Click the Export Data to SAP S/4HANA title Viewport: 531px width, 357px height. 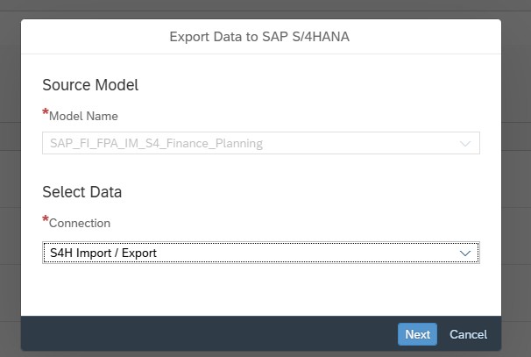pos(261,37)
